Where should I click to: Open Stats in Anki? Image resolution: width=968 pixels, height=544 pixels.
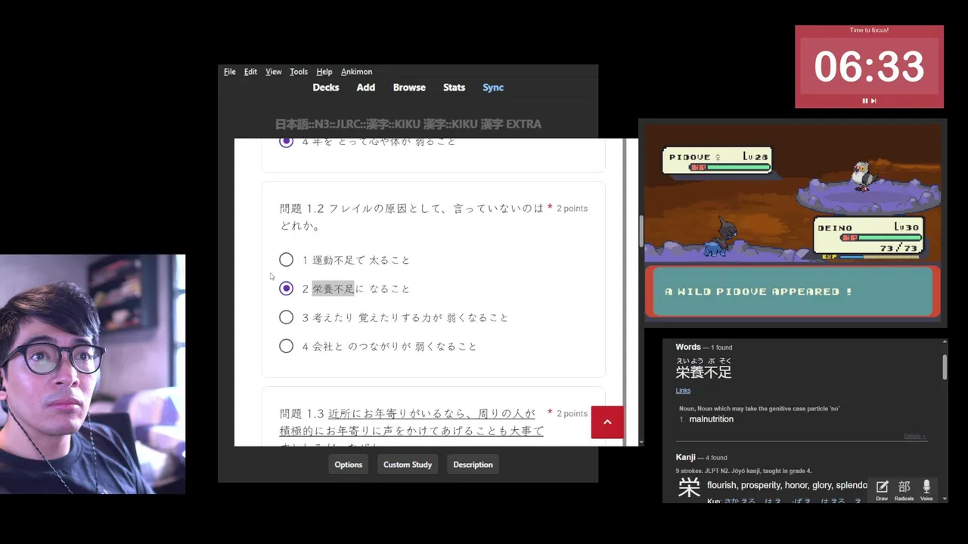[454, 88]
